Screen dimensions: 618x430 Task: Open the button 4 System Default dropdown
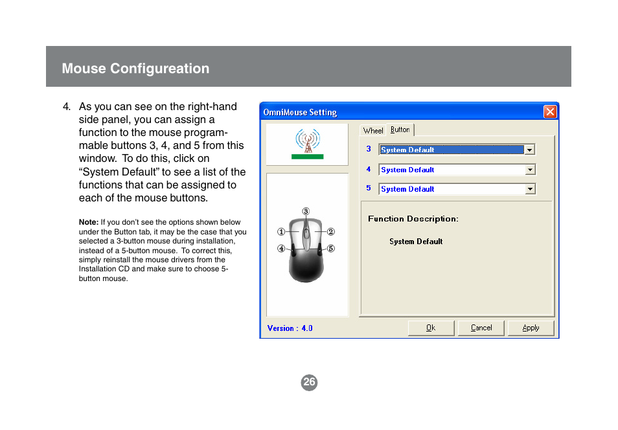tap(457, 170)
